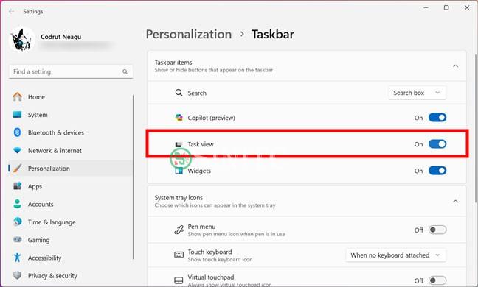
Task: Click the Touch keyboard icon
Action: point(179,255)
